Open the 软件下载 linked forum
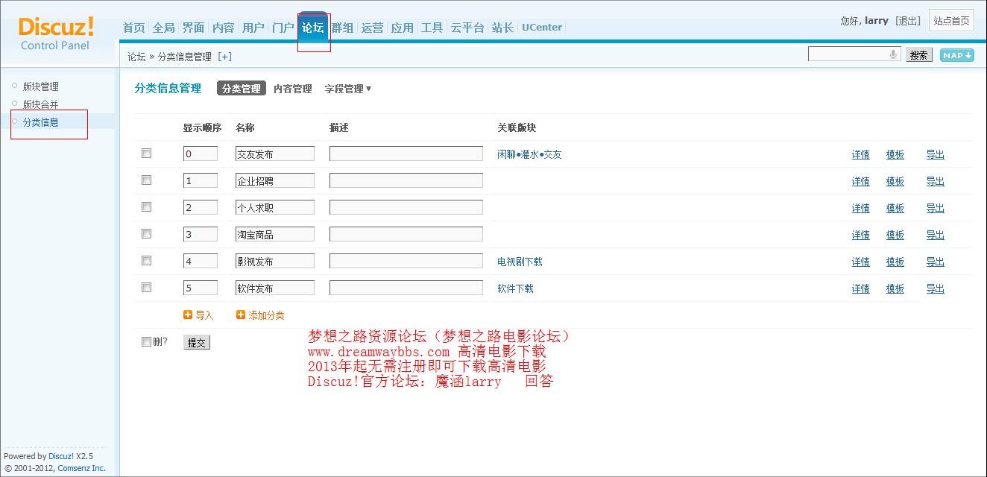The image size is (987, 477). 515,289
